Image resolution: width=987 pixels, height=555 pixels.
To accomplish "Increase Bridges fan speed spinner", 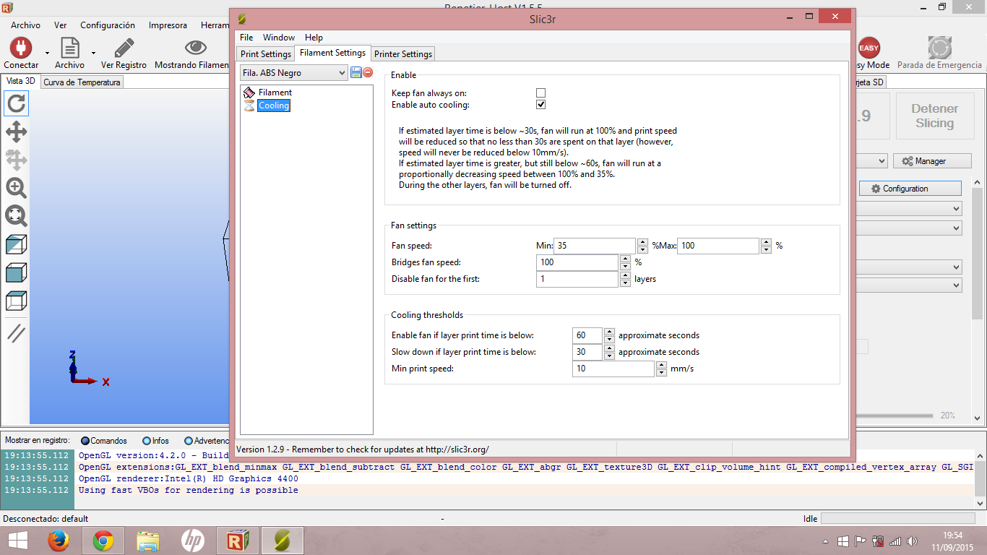I will tap(624, 259).
